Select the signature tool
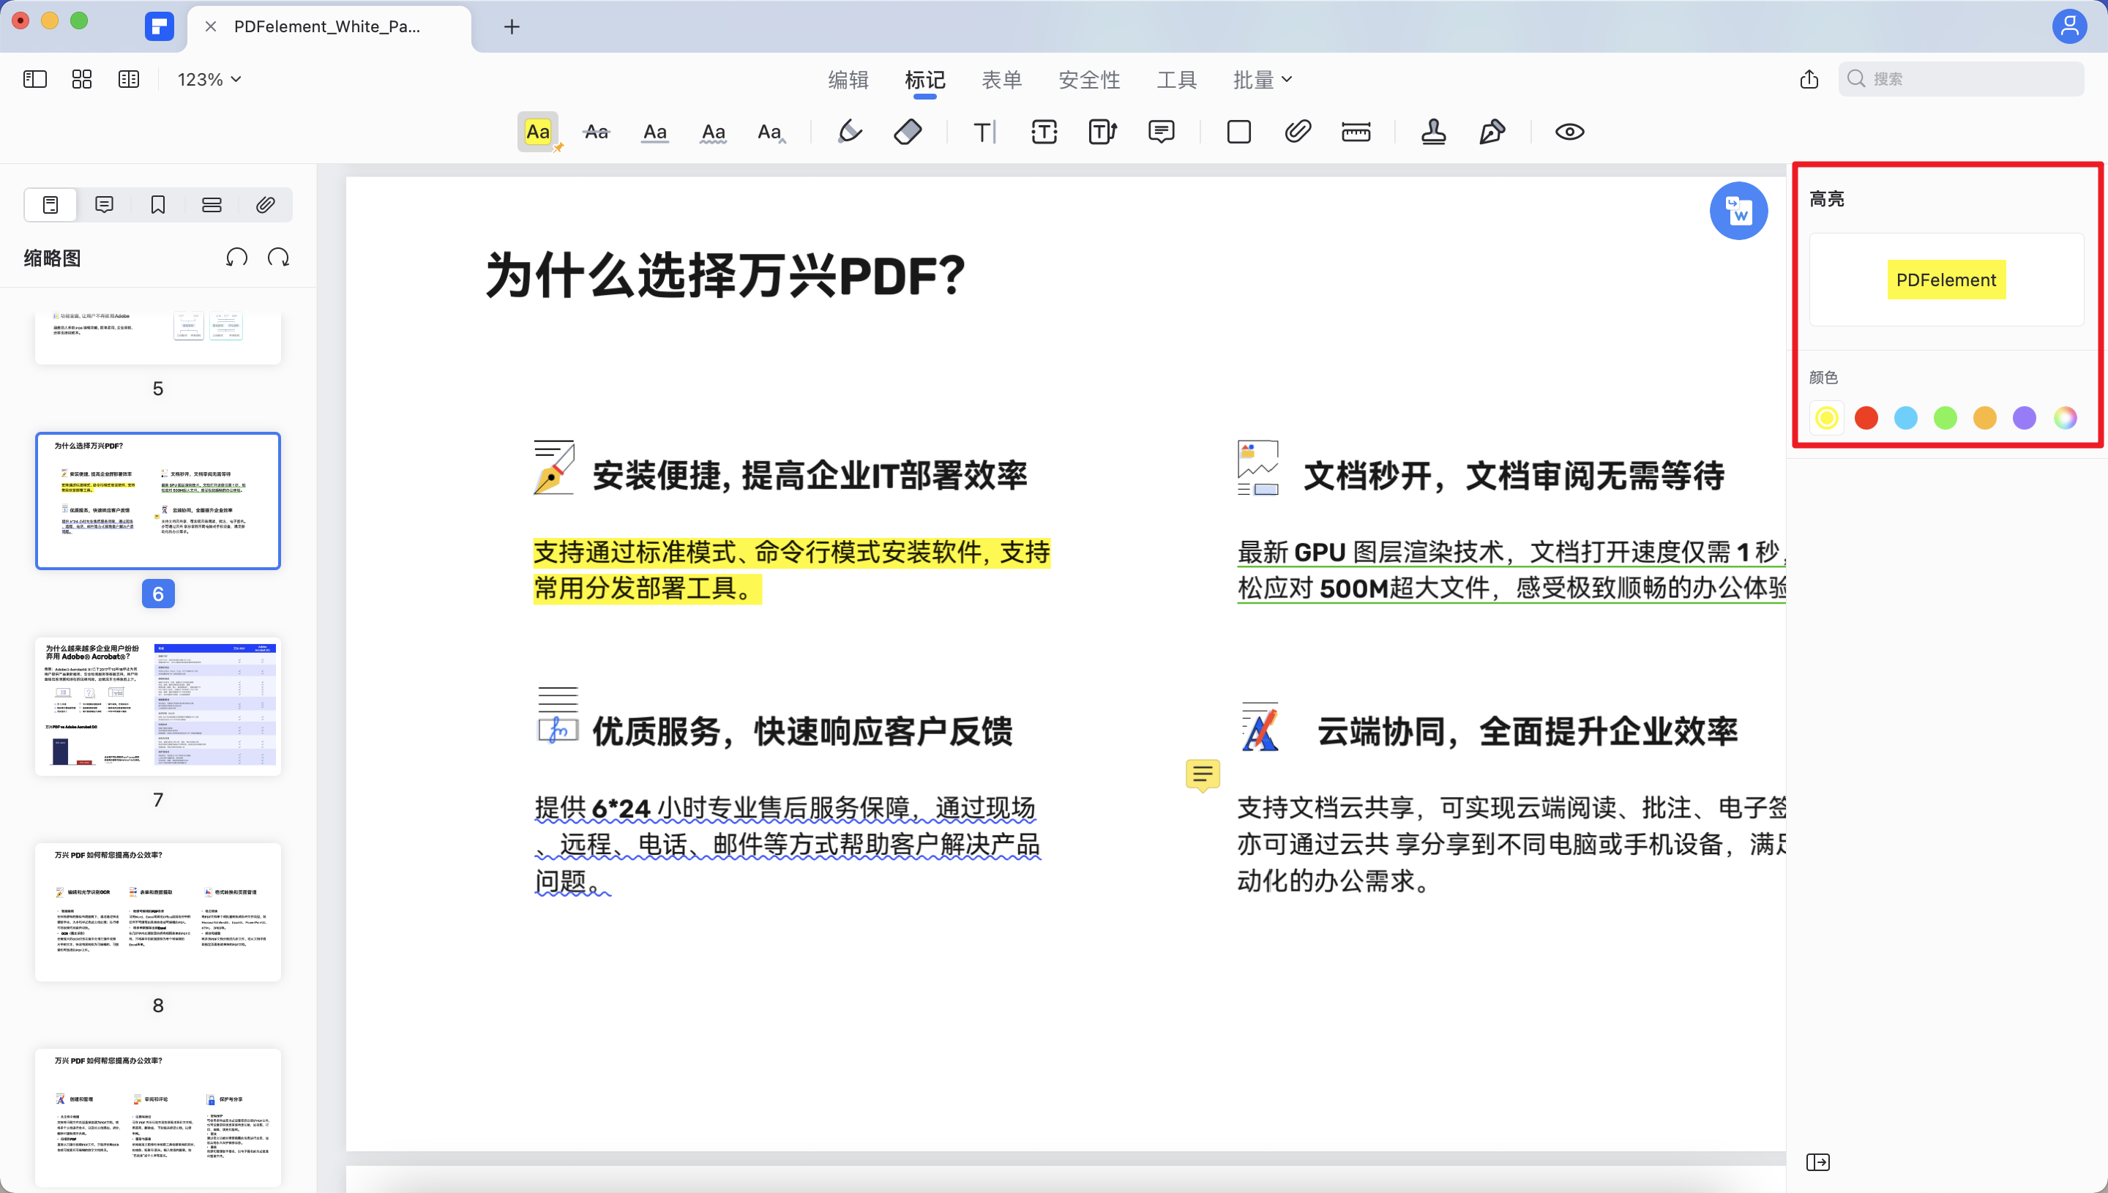This screenshot has height=1193, width=2108. [x=1491, y=131]
